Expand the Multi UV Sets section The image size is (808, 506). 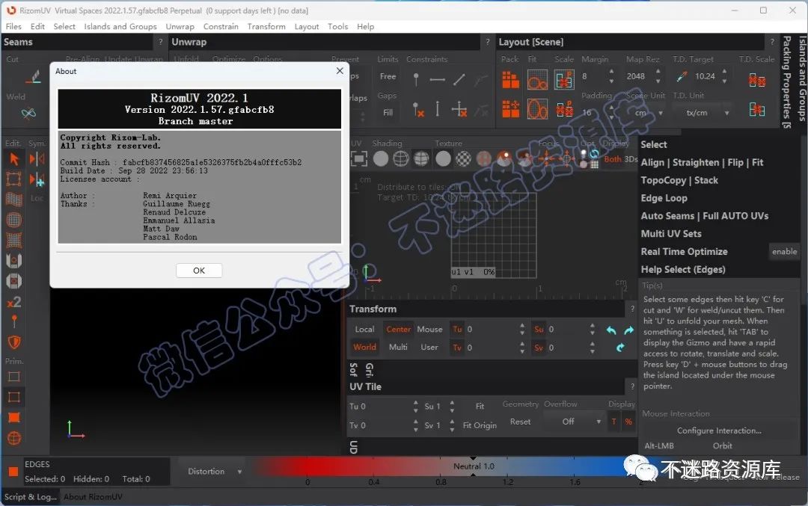point(670,234)
